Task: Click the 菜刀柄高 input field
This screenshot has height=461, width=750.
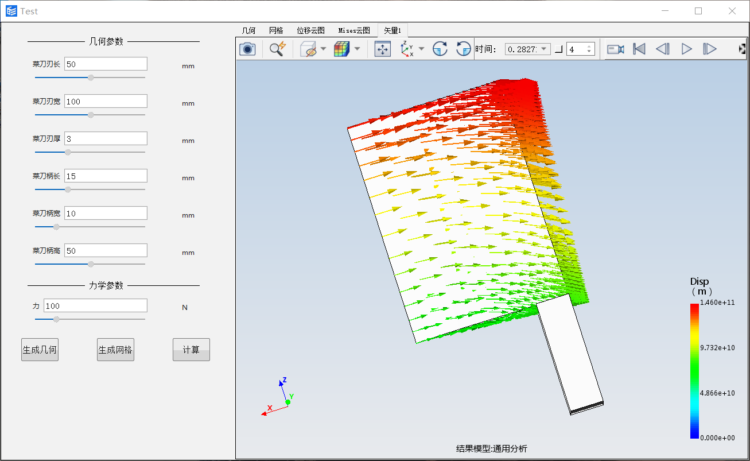Action: pos(106,250)
